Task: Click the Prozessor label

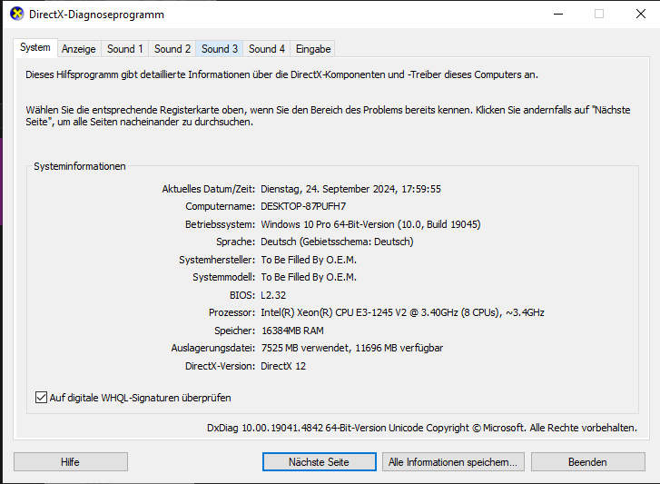Action: click(x=231, y=312)
